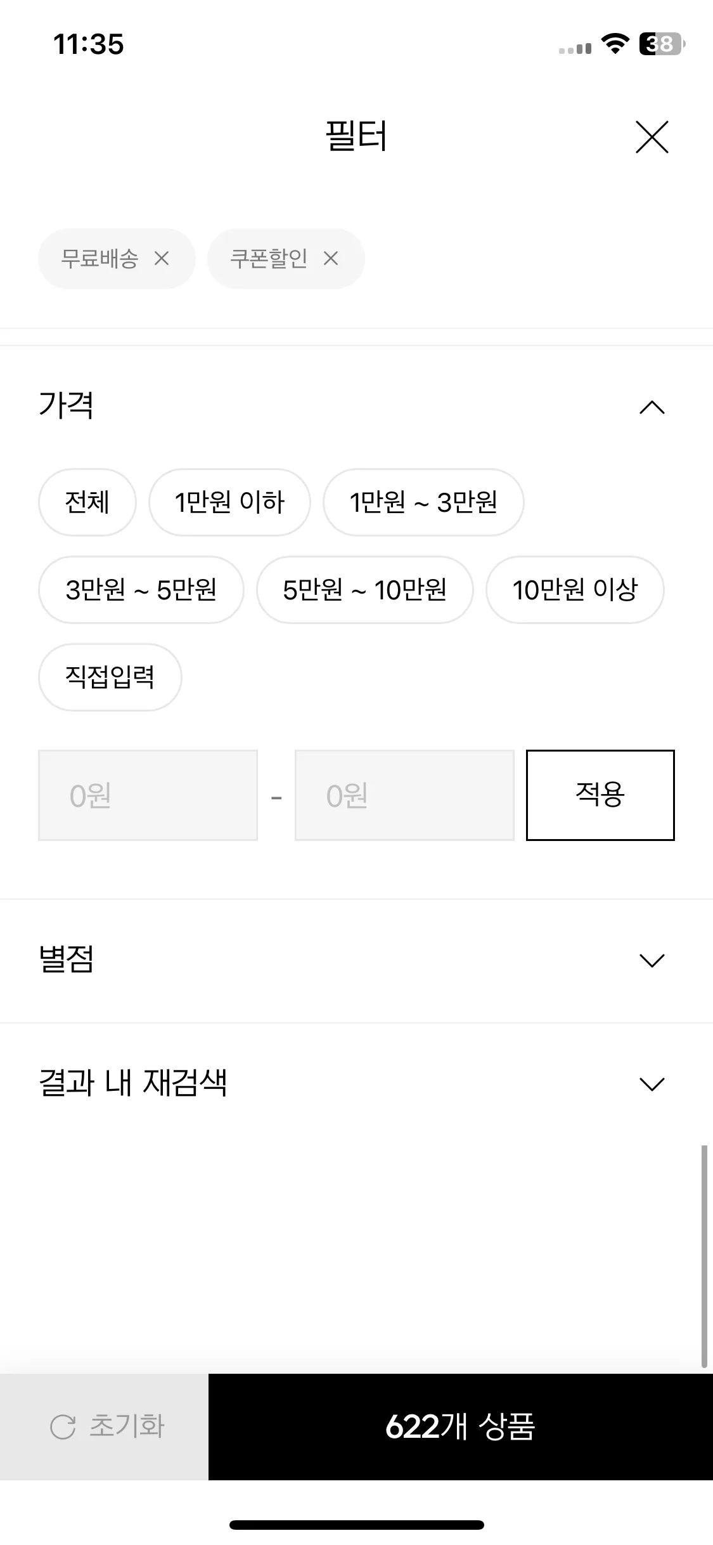This screenshot has width=713, height=1545.
Task: Click the minimum price 0원 field
Action: (148, 795)
